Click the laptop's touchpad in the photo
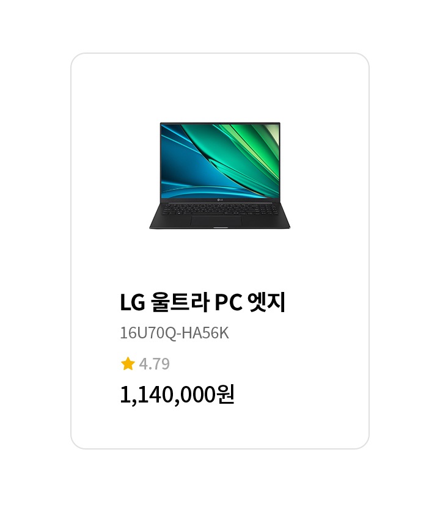This screenshot has height=510, width=440. click(216, 221)
